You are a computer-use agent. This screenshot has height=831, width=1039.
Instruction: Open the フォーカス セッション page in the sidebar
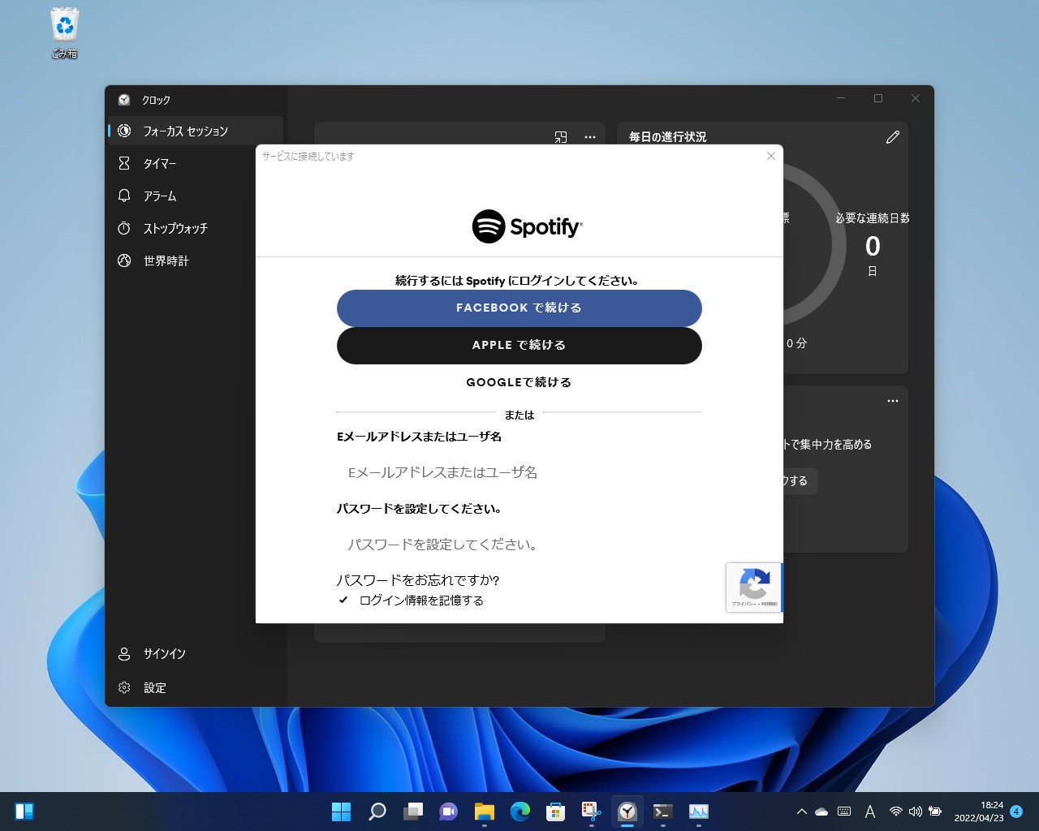[x=196, y=131]
